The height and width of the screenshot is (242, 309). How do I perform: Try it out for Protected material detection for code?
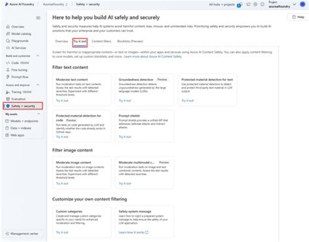point(62,137)
